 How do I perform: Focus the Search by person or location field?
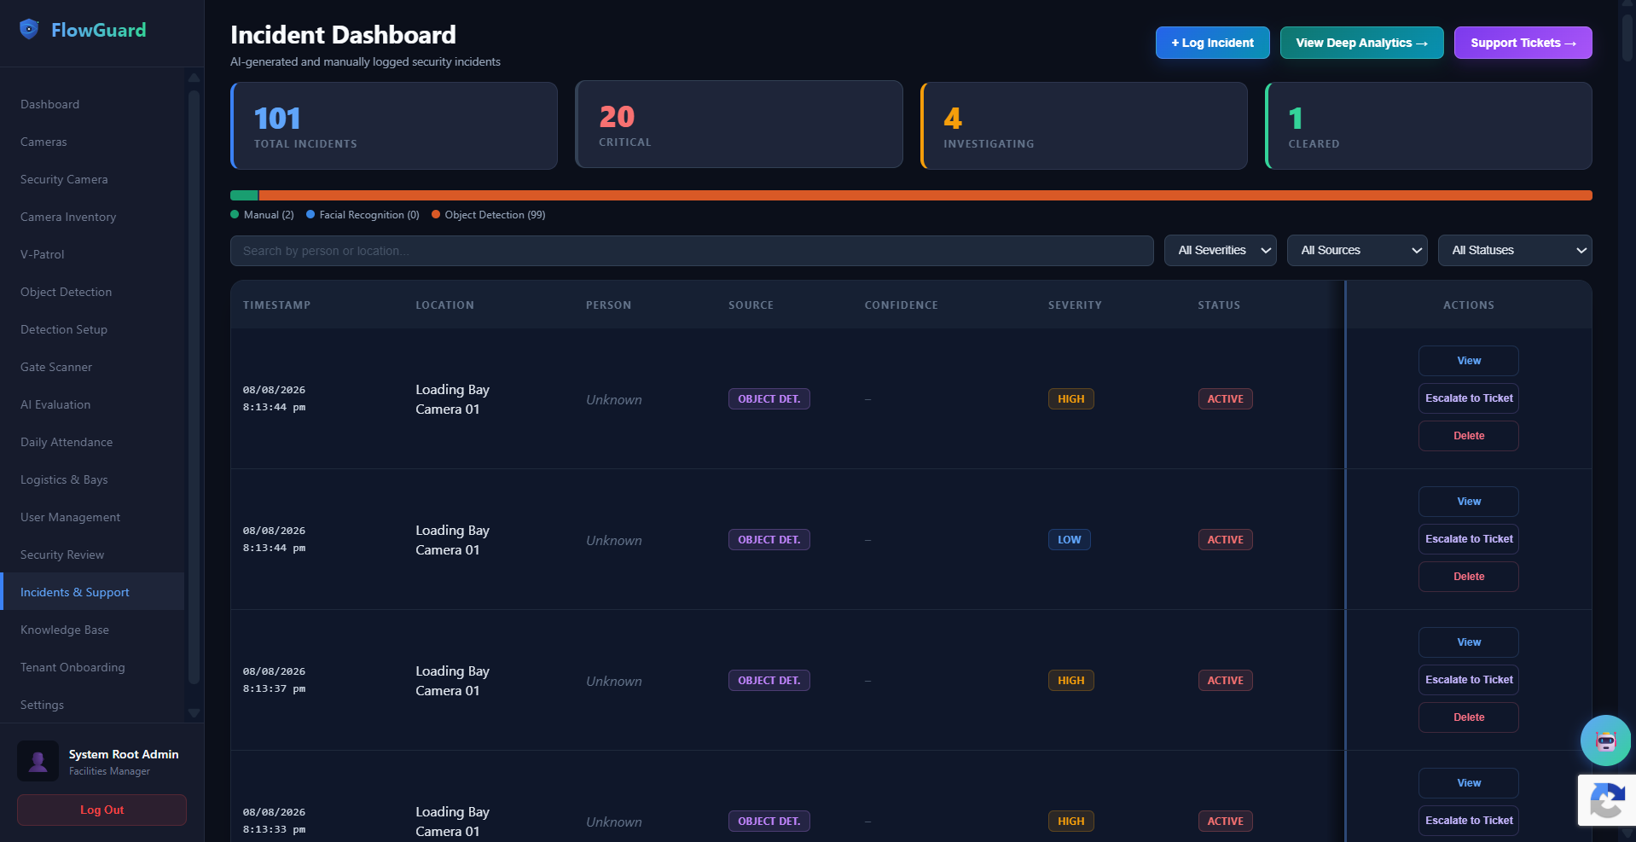pos(692,251)
